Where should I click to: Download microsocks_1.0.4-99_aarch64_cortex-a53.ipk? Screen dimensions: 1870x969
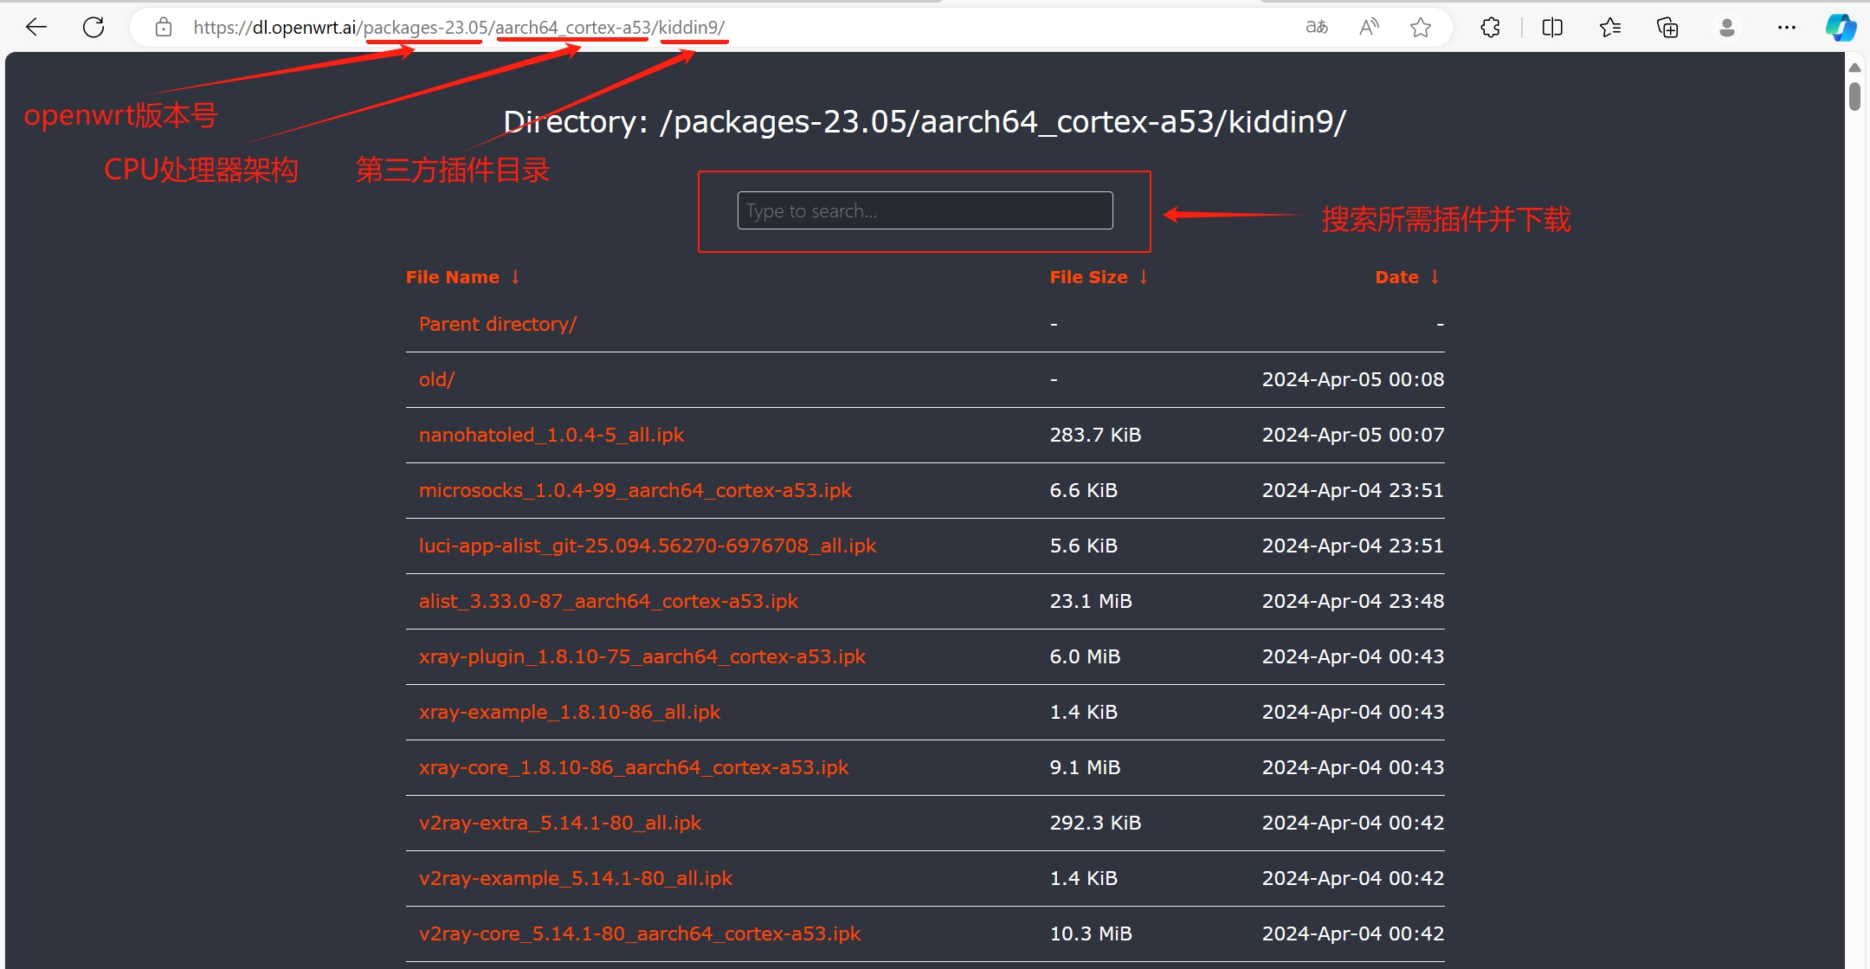pos(635,490)
